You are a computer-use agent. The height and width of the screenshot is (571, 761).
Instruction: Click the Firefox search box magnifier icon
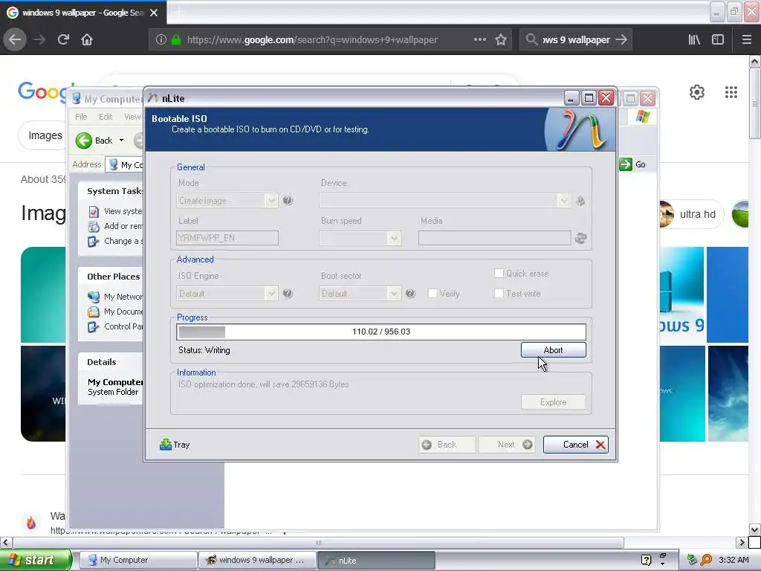[531, 39]
